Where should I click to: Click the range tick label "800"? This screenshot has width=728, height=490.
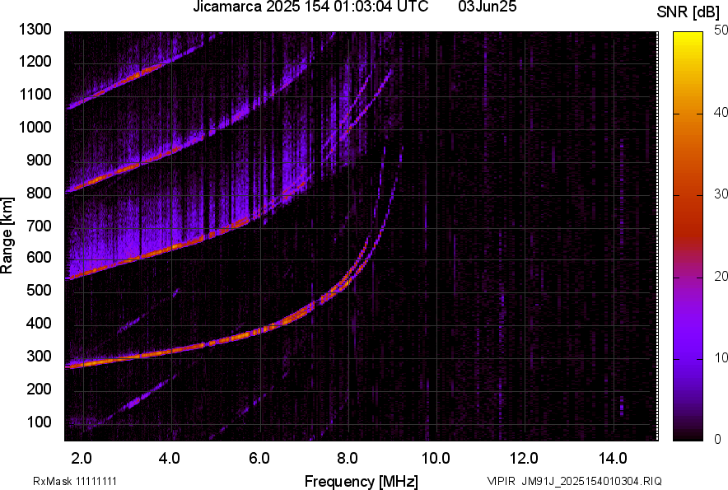coord(39,192)
